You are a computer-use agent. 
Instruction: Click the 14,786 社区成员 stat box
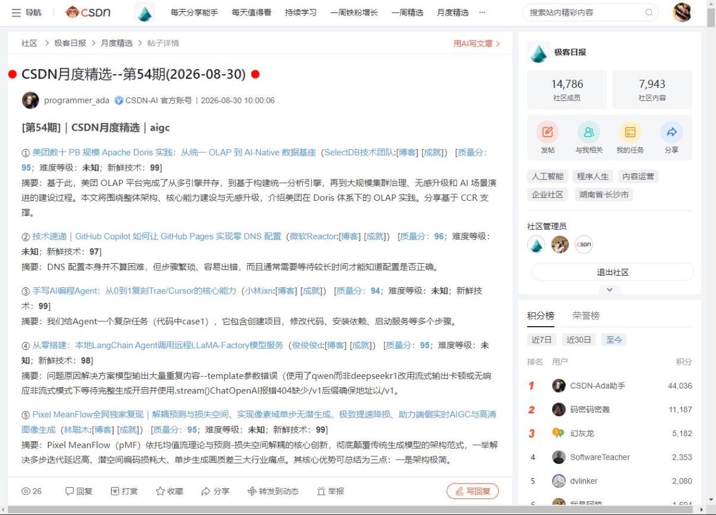567,90
